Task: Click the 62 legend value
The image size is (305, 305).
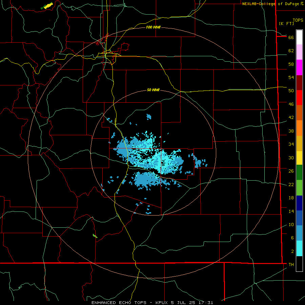Action: point(291,51)
